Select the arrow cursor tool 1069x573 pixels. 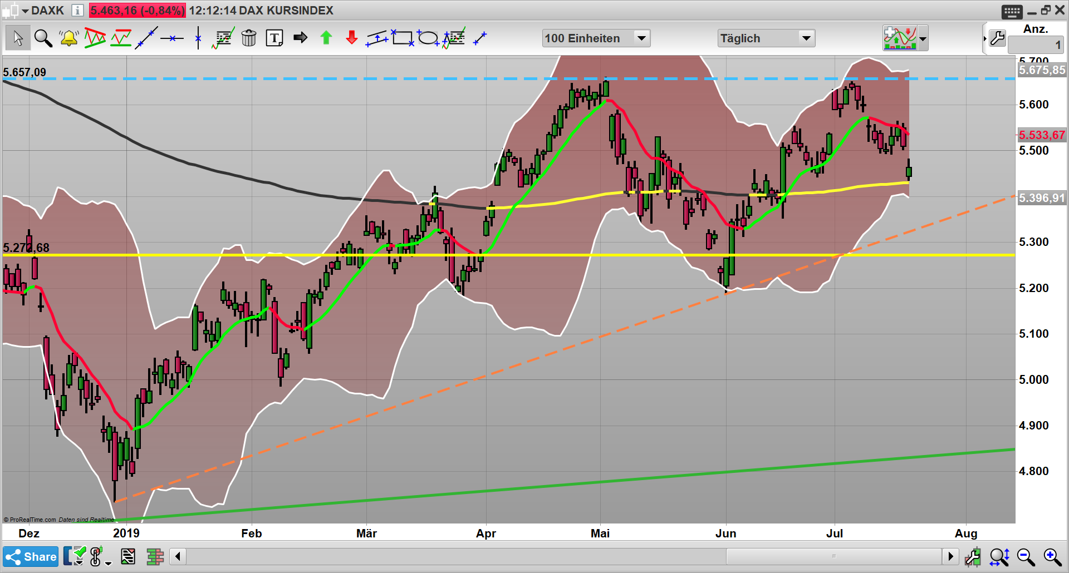point(18,38)
